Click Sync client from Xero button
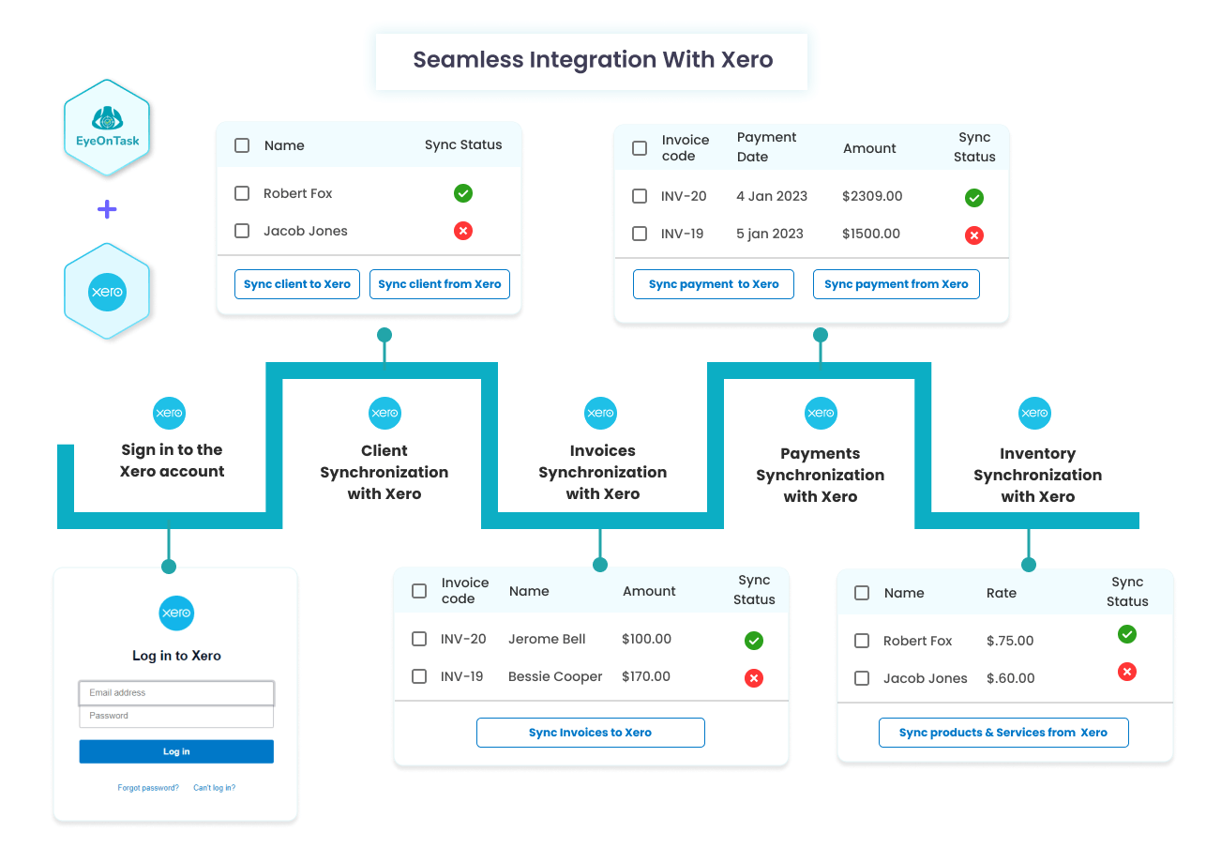The height and width of the screenshot is (848, 1206). click(x=440, y=284)
